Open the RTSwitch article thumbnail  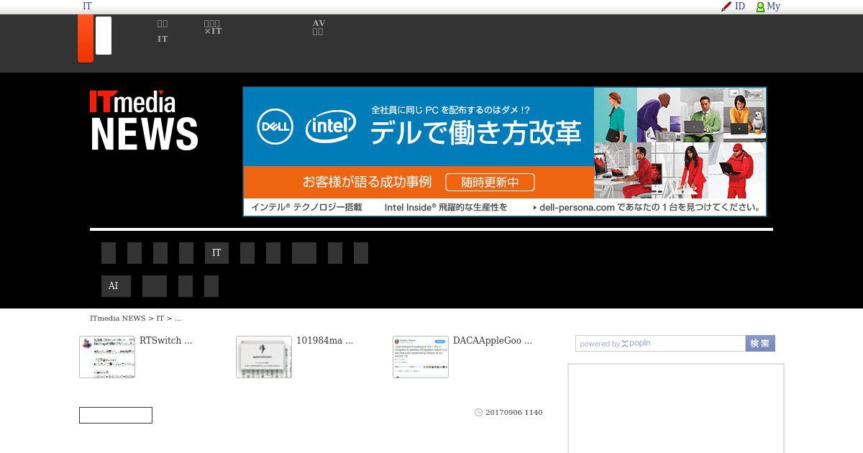(107, 357)
